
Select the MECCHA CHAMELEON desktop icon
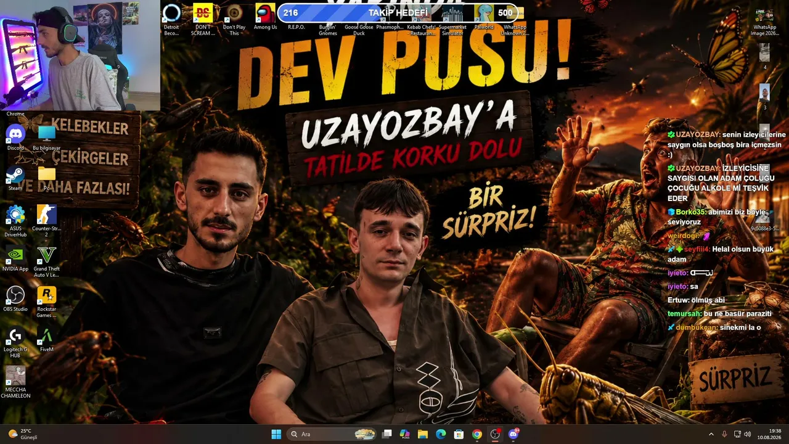pyautogui.click(x=15, y=382)
